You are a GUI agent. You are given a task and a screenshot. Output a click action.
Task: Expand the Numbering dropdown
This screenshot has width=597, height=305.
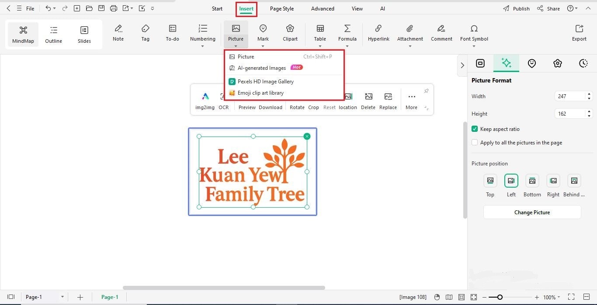(x=203, y=46)
